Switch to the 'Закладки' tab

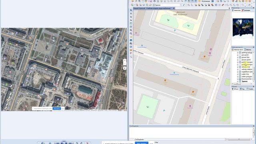tap(246, 10)
